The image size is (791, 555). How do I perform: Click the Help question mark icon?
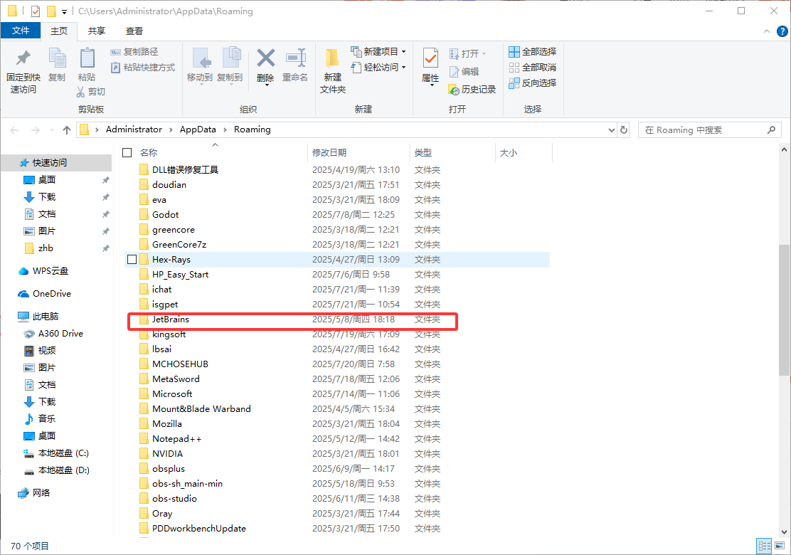(x=782, y=31)
